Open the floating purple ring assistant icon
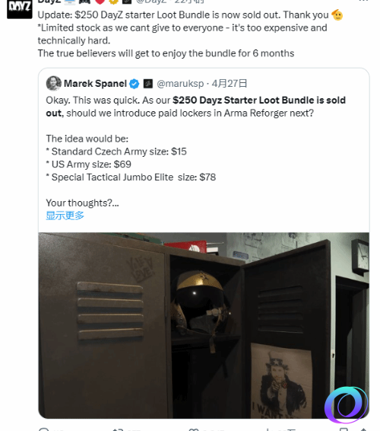380x431 pixels. click(347, 404)
